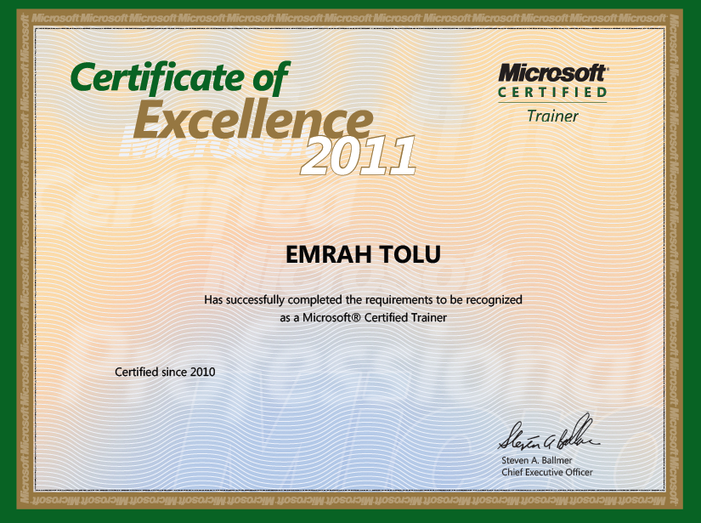Click the green "CERTIFIED" word under the logo
This screenshot has width=701, height=523.
(x=552, y=93)
